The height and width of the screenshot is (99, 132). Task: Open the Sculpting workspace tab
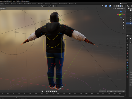coord(13,4)
